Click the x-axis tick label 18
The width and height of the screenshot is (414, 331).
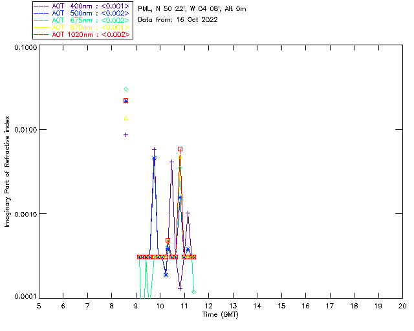coord(354,306)
